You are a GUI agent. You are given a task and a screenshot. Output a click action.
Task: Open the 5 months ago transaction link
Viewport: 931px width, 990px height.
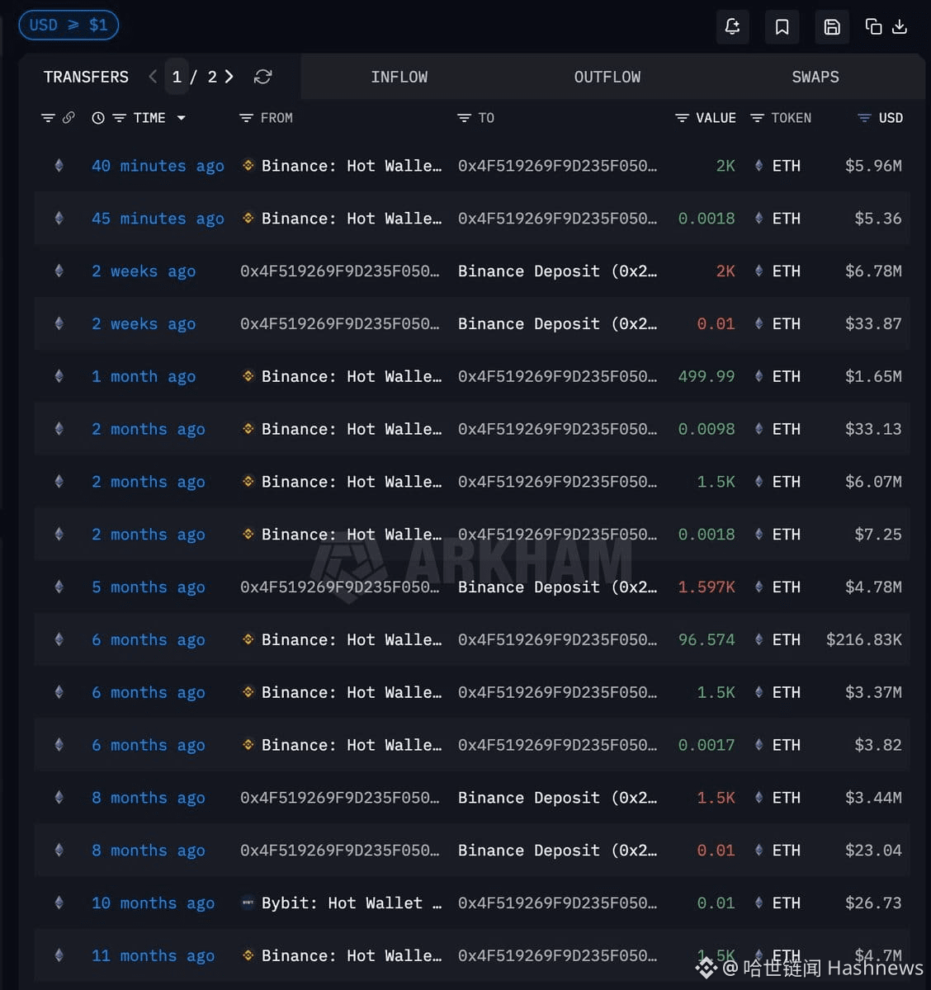(149, 587)
